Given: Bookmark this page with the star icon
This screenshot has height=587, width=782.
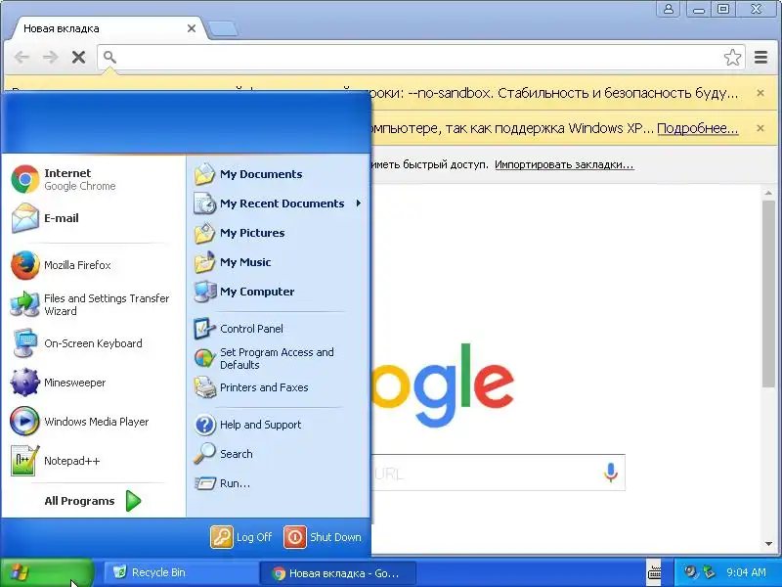Looking at the screenshot, I should tap(732, 58).
